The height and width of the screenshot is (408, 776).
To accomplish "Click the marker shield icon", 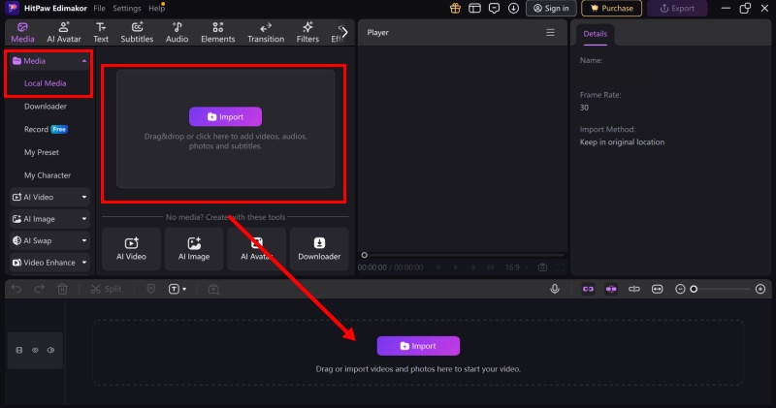I will 151,289.
